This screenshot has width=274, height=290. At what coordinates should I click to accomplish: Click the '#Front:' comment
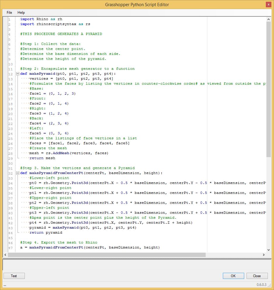click(x=38, y=99)
